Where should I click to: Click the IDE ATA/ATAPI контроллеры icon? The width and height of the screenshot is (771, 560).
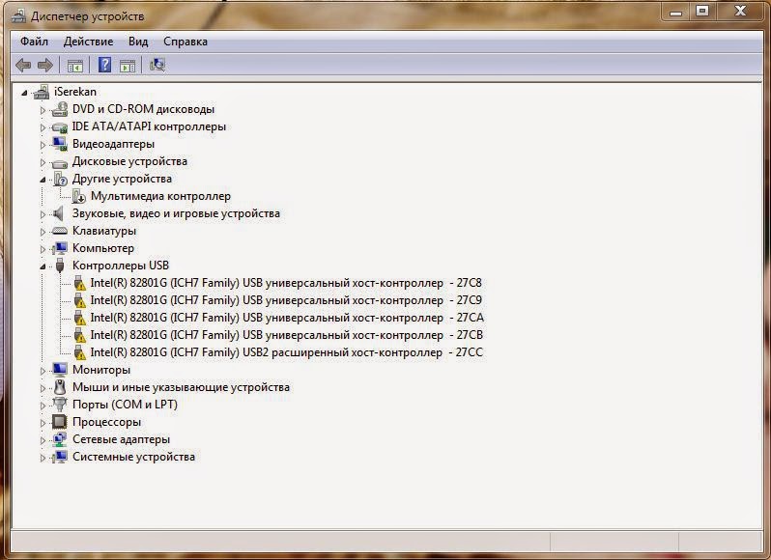60,127
